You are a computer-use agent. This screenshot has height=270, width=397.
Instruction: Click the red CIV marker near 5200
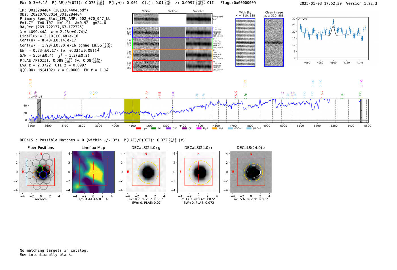coord(322,94)
